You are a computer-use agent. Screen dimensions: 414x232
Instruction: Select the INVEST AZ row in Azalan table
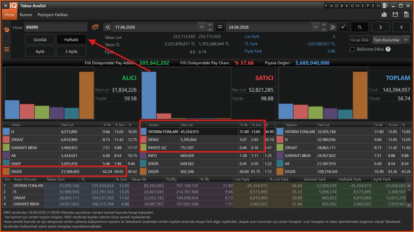point(207,147)
